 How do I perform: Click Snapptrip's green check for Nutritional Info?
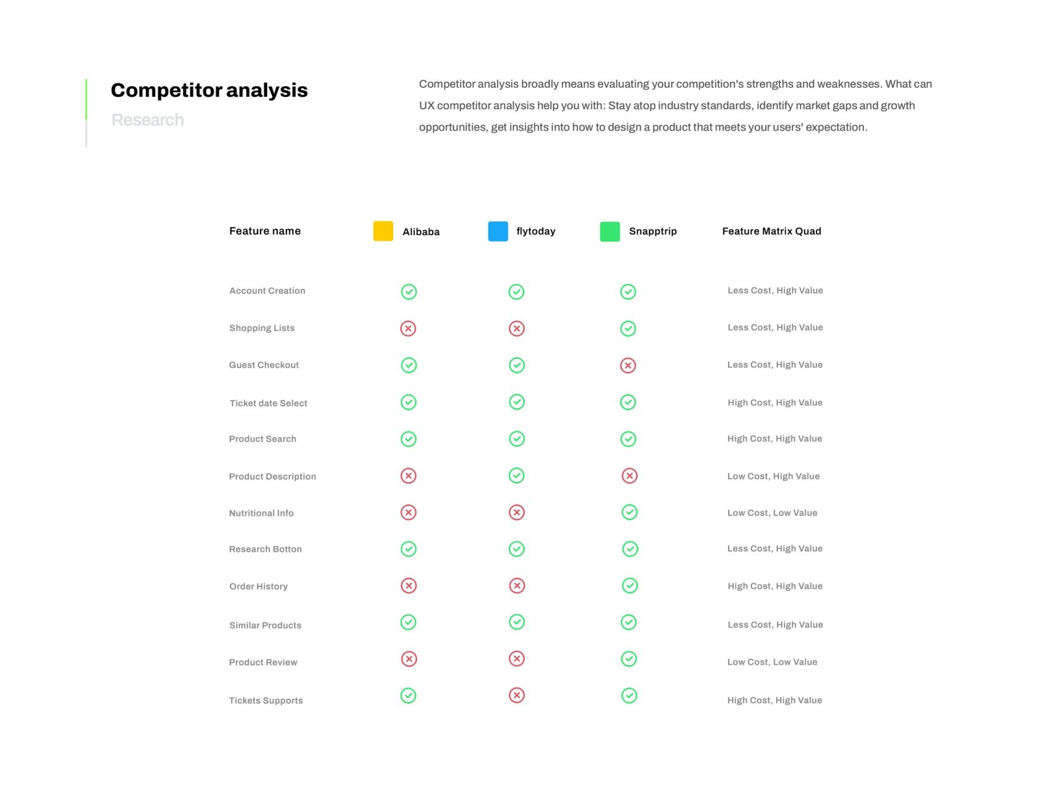(629, 512)
